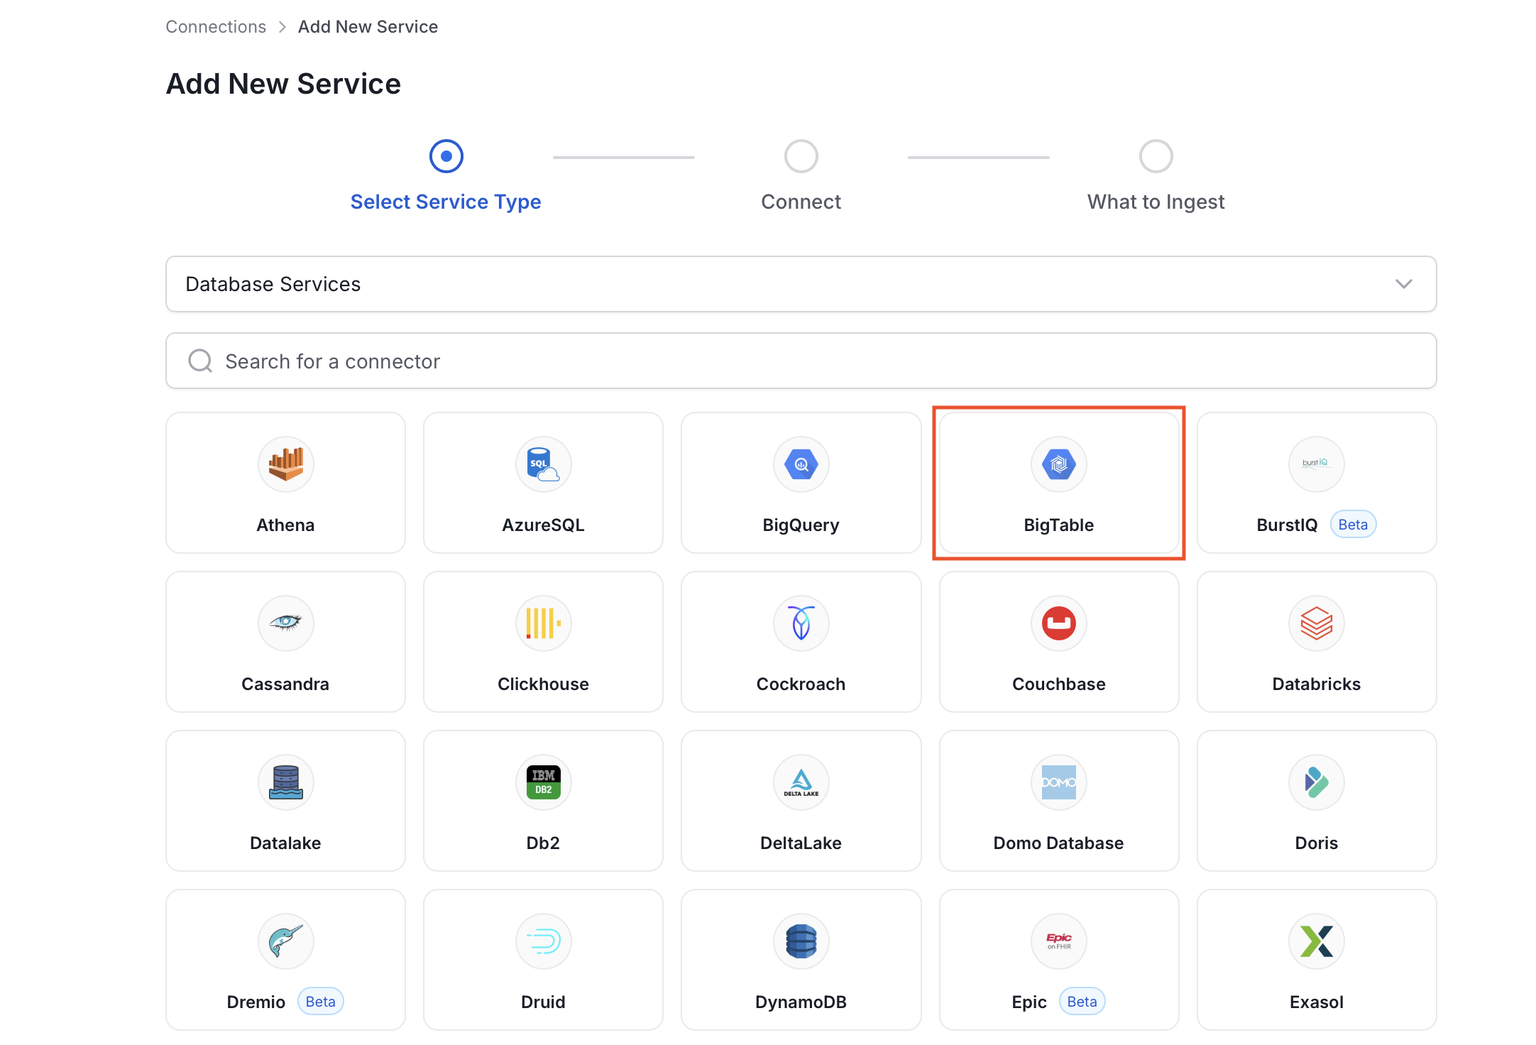The height and width of the screenshot is (1045, 1536).
Task: Click the search magnifier icon
Action: coord(200,361)
